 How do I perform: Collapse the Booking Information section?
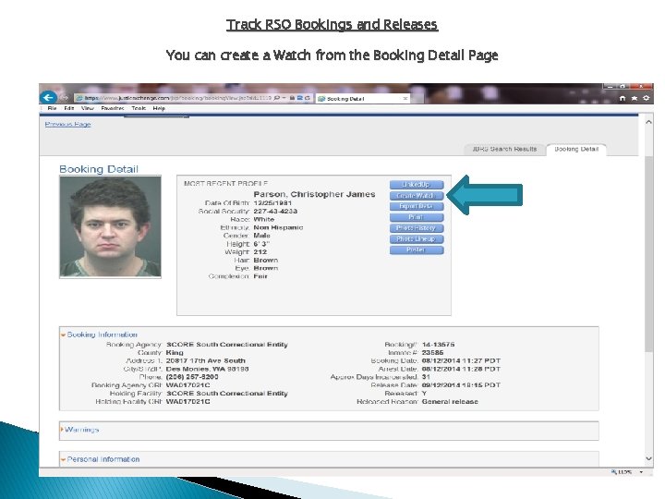tap(63, 335)
